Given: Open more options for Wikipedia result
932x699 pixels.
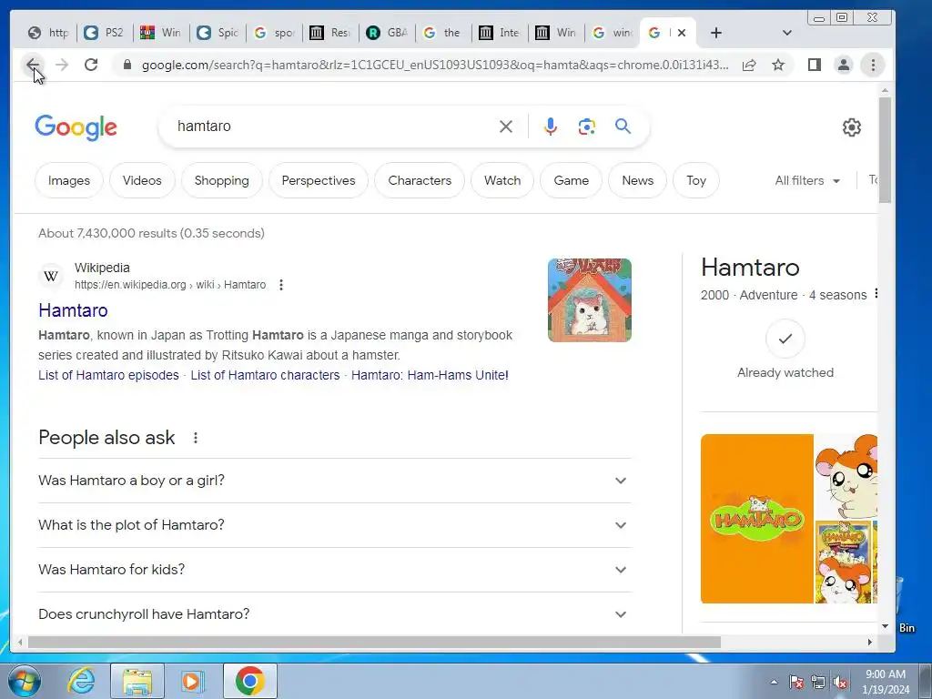Looking at the screenshot, I should [281, 285].
